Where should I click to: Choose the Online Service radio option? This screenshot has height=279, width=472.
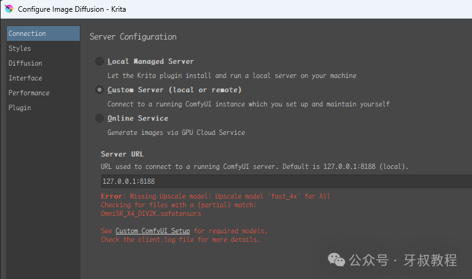point(100,118)
